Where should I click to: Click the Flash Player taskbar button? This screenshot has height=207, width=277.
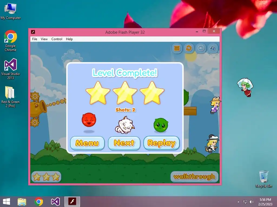72,202
